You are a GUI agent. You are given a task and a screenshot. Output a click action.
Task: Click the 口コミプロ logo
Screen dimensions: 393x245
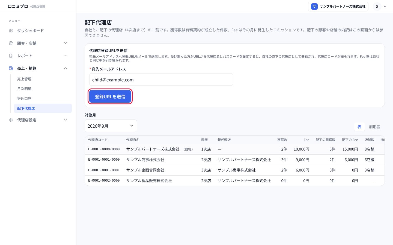point(18,6)
